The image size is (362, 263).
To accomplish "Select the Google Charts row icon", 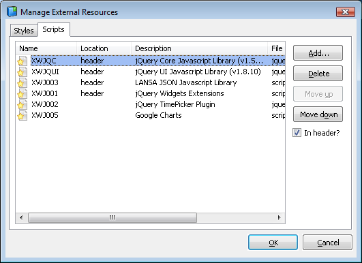I will point(22,115).
